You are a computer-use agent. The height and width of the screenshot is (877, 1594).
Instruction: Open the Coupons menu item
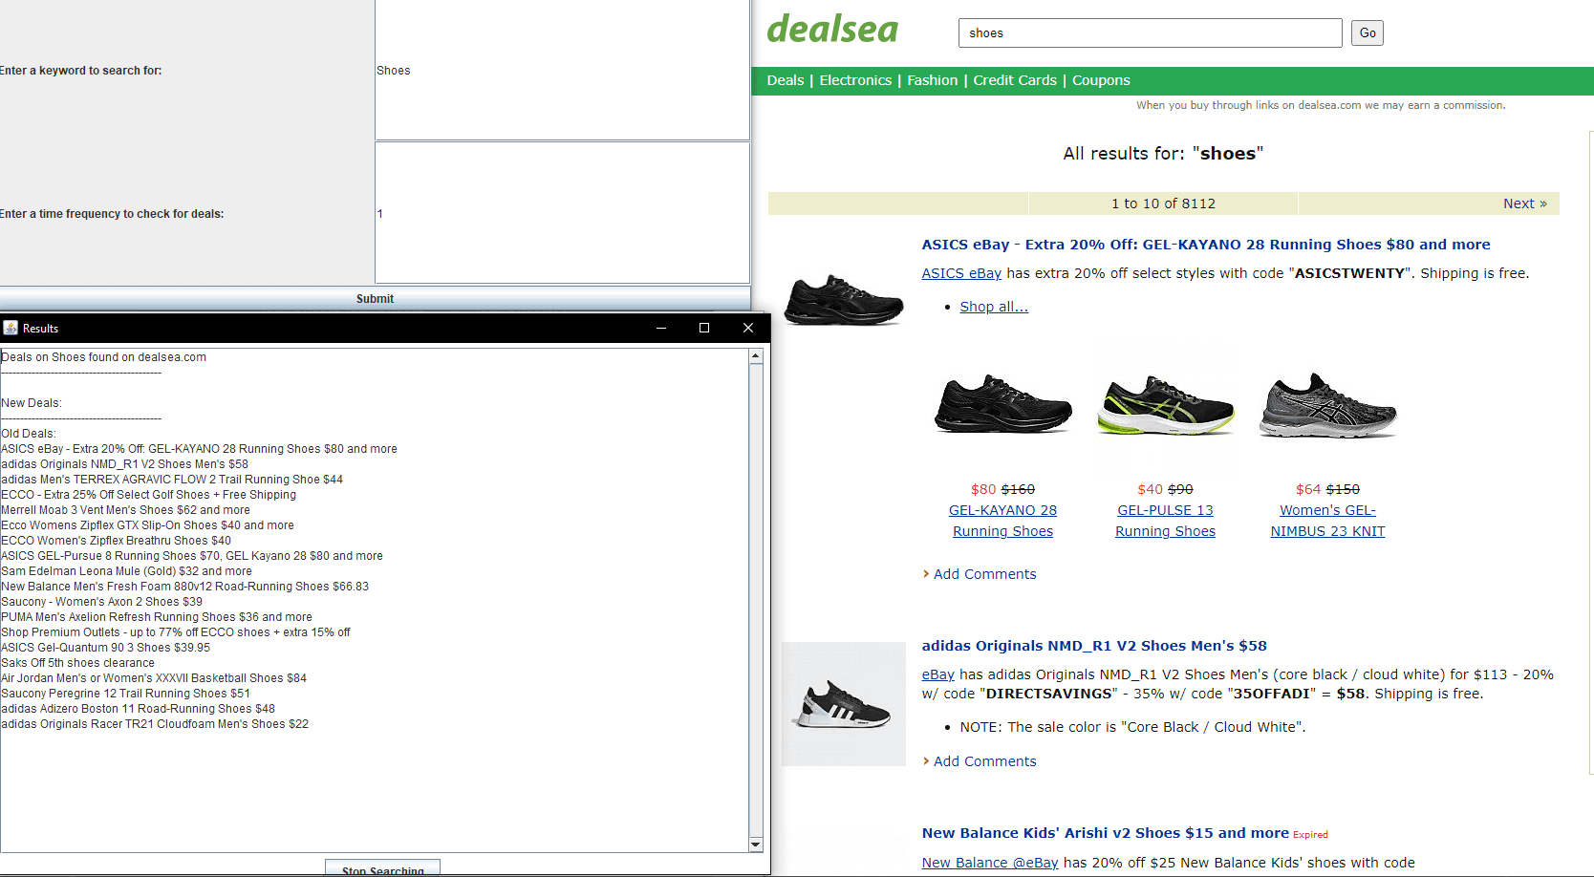click(x=1101, y=80)
